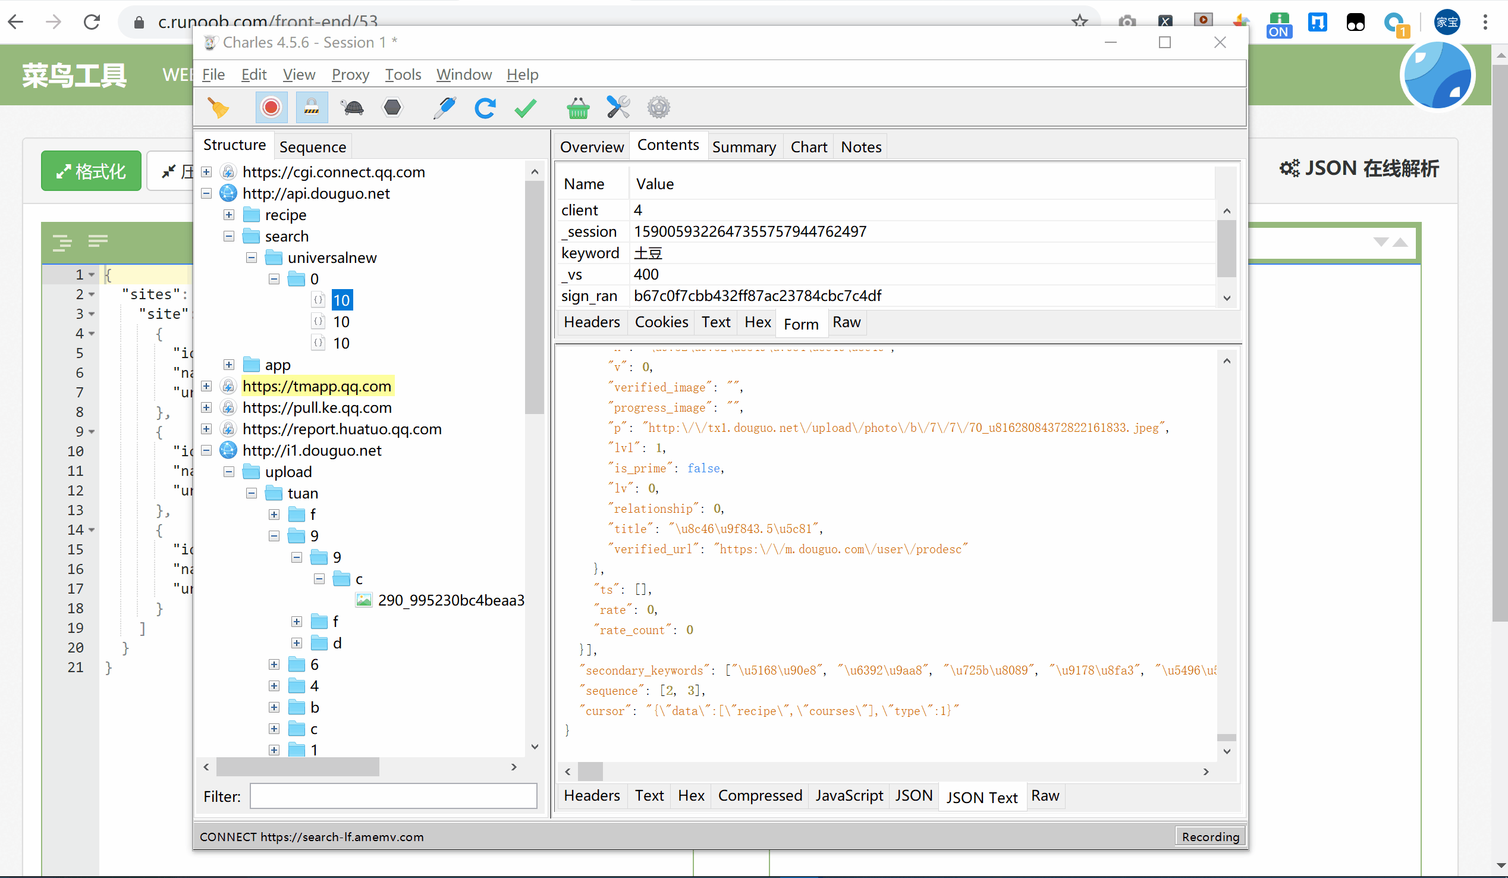Expand https://tmapp.qq.com host node
Image resolution: width=1508 pixels, height=878 pixels.
(x=206, y=387)
